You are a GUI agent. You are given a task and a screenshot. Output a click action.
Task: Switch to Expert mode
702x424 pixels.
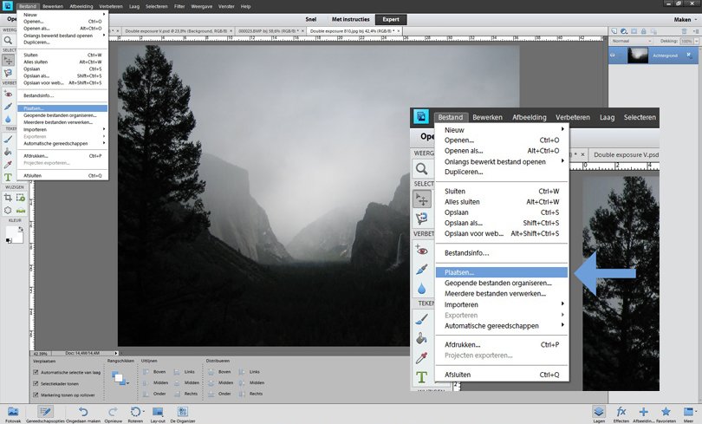click(x=391, y=19)
